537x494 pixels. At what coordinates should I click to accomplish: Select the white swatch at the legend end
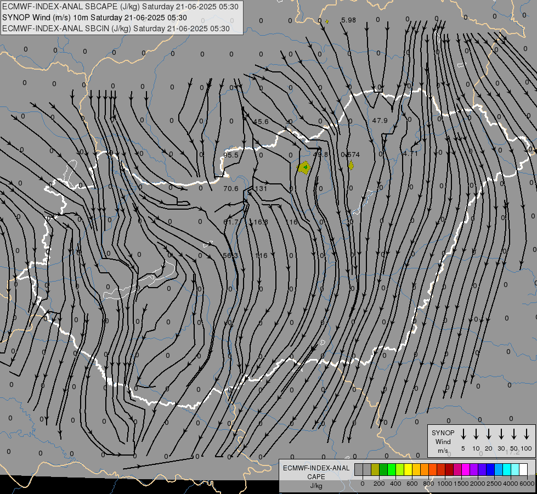(523, 470)
